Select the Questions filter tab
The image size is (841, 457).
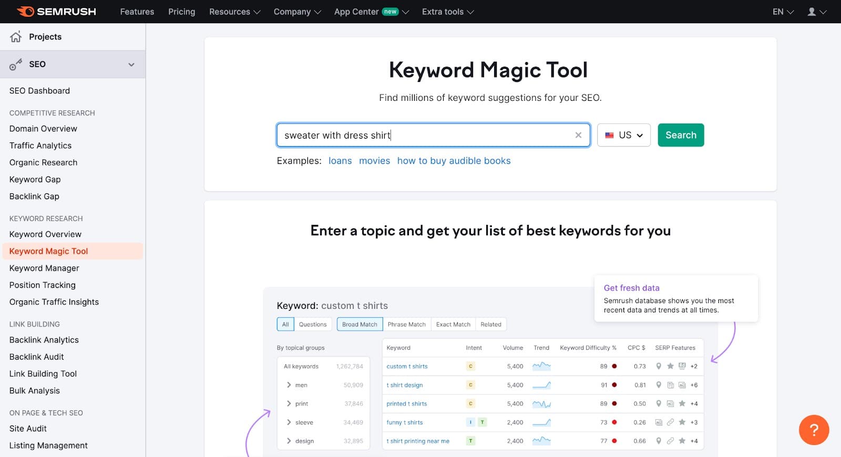(x=313, y=325)
